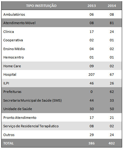Click the TOTAL 2014 value 402
Screen dimensions: 123x149
[x=112, y=143]
